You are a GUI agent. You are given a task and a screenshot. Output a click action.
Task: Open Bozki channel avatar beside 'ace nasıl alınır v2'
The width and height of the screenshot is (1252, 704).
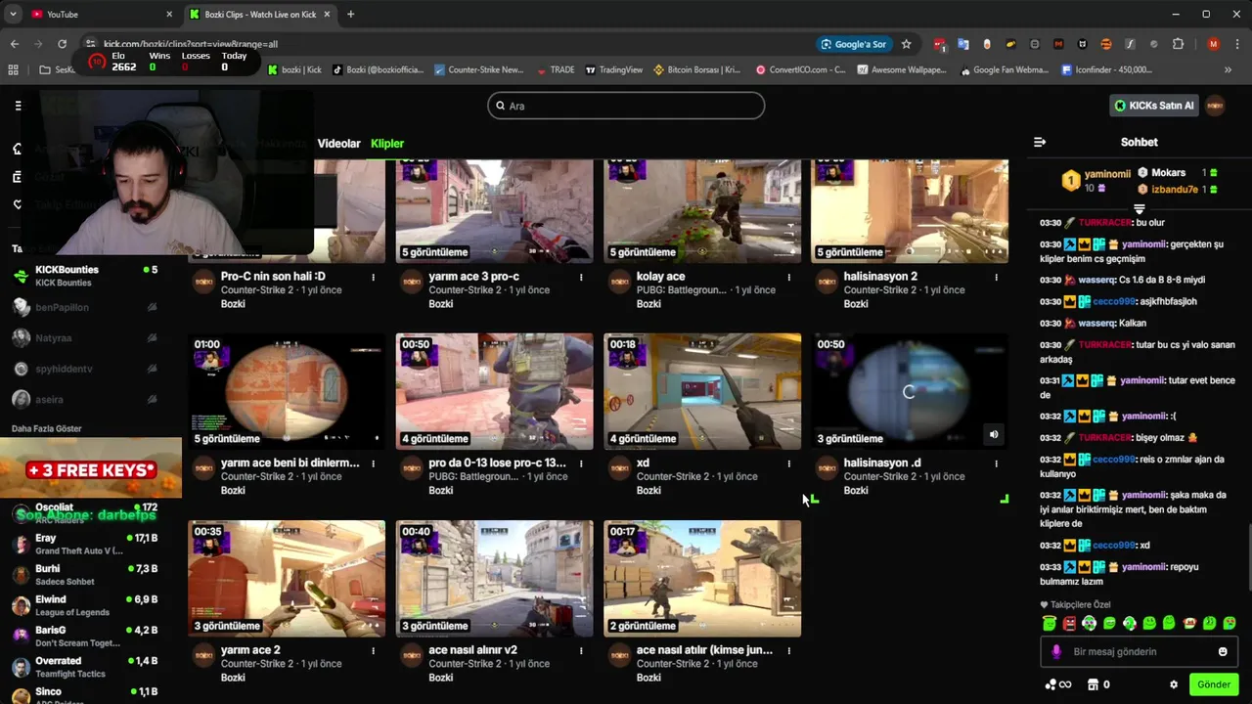[412, 655]
